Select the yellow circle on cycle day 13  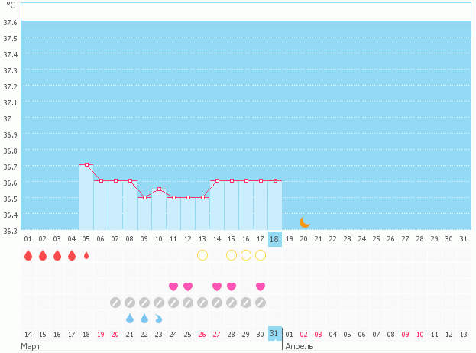tap(202, 255)
